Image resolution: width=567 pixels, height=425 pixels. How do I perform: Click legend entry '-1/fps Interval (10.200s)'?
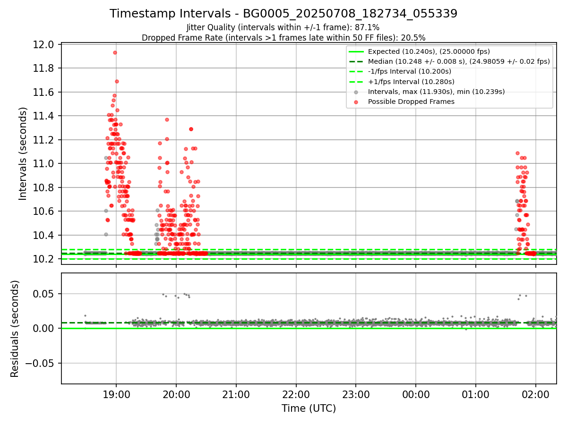coord(400,71)
